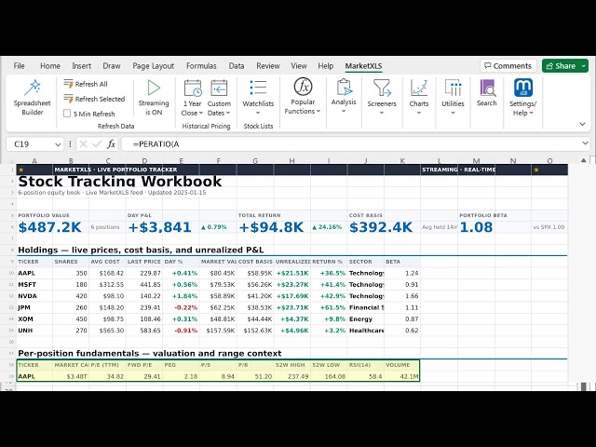The height and width of the screenshot is (447, 596).
Task: Select the 34.82 P/E (TTM) cell
Action: tap(108, 376)
